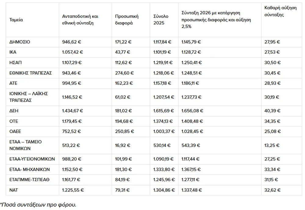This screenshot has width=305, height=210.
Task: Click the Σύνολο 2025 column header
Action: pos(161,20)
